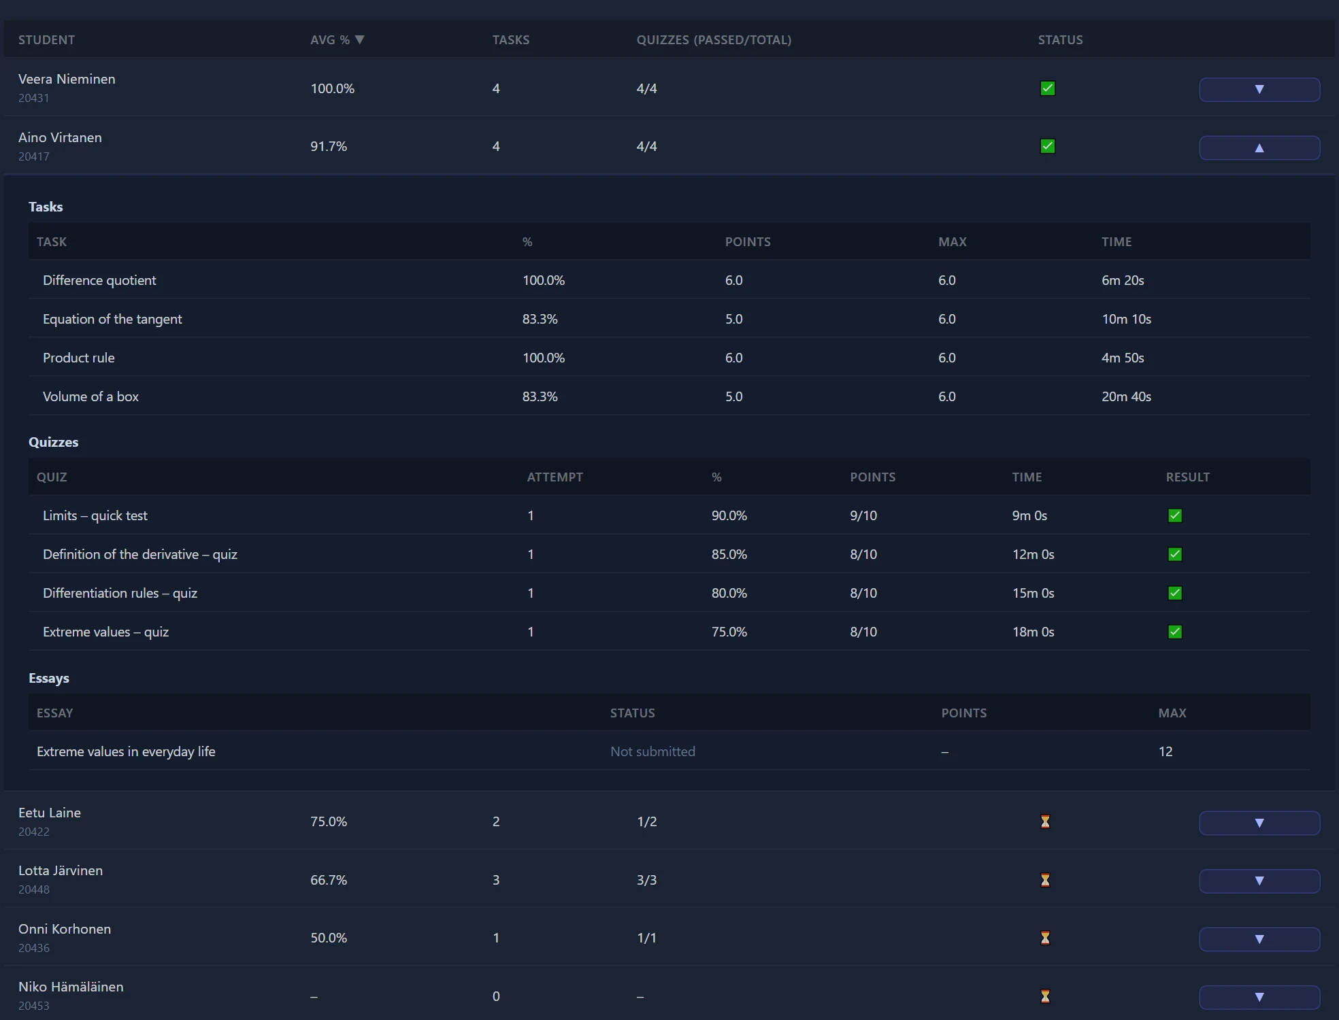Click the STUDENT column header
Screen dimensions: 1339x1020
tap(46, 39)
